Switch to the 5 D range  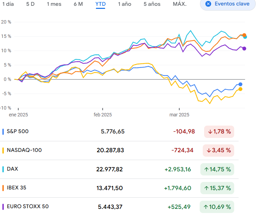pyautogui.click(x=30, y=4)
